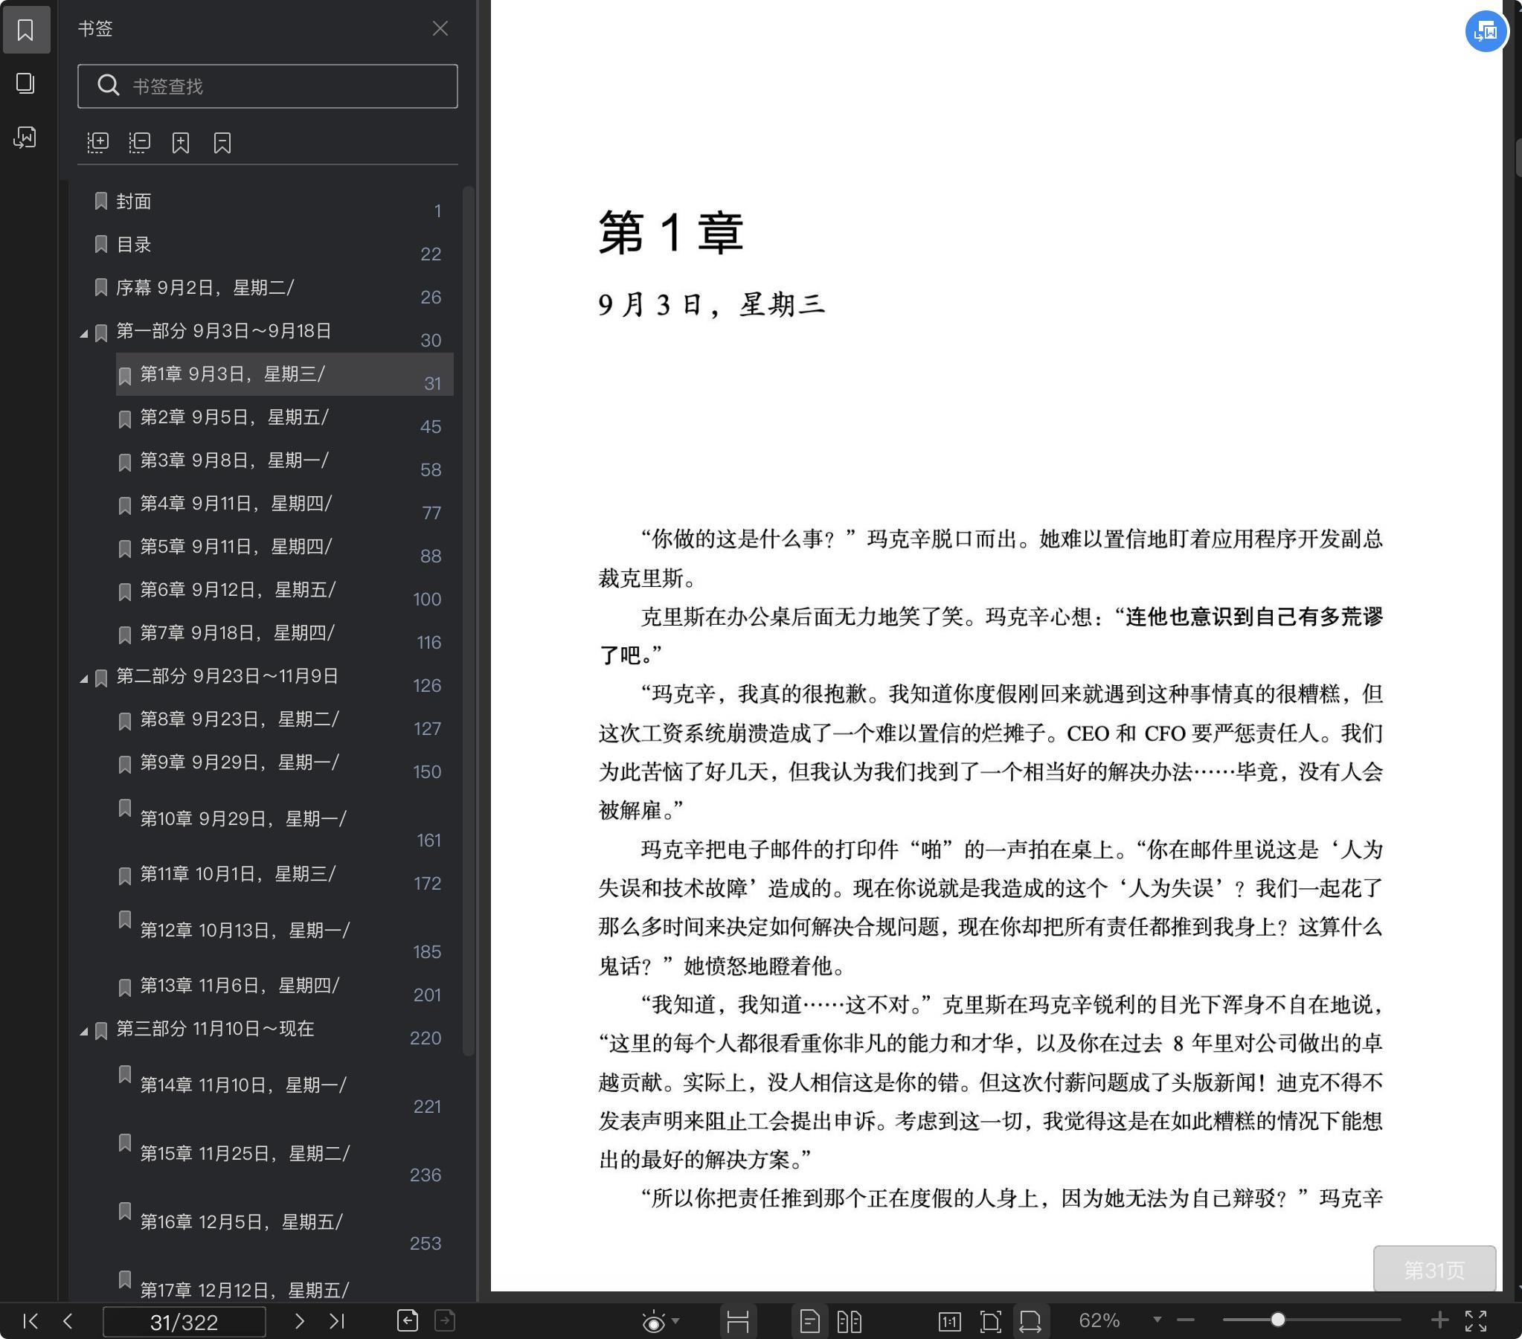Open bookmark 第12章 10月13日, 星期一

point(245,930)
